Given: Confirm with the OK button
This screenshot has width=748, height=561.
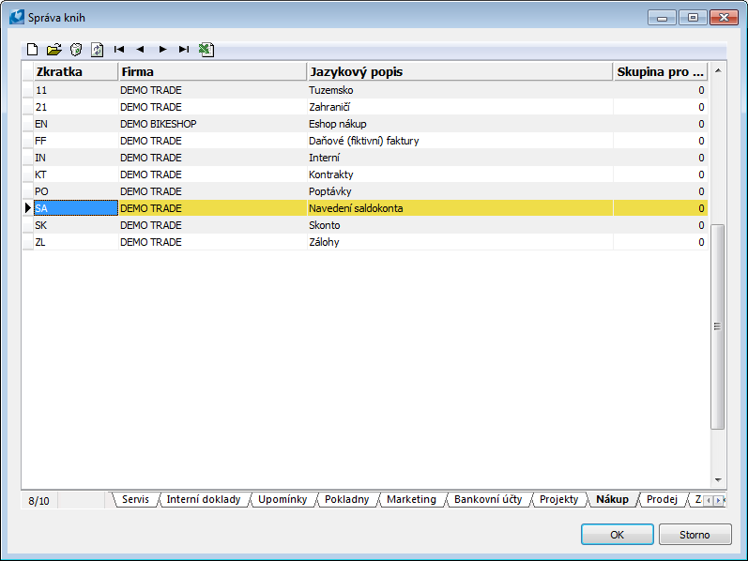Looking at the screenshot, I should [x=618, y=535].
